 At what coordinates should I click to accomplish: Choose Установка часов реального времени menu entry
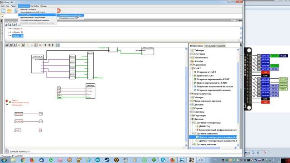(37, 20)
